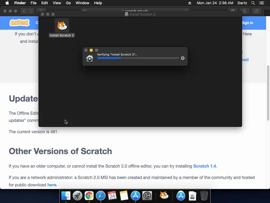The width and height of the screenshot is (270, 203).
Task: Open the Help menu
Action: coord(98,3)
